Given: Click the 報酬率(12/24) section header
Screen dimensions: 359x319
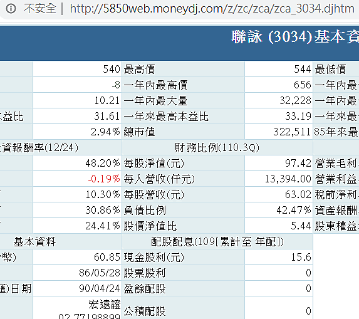Looking at the screenshot, I should [39, 148].
